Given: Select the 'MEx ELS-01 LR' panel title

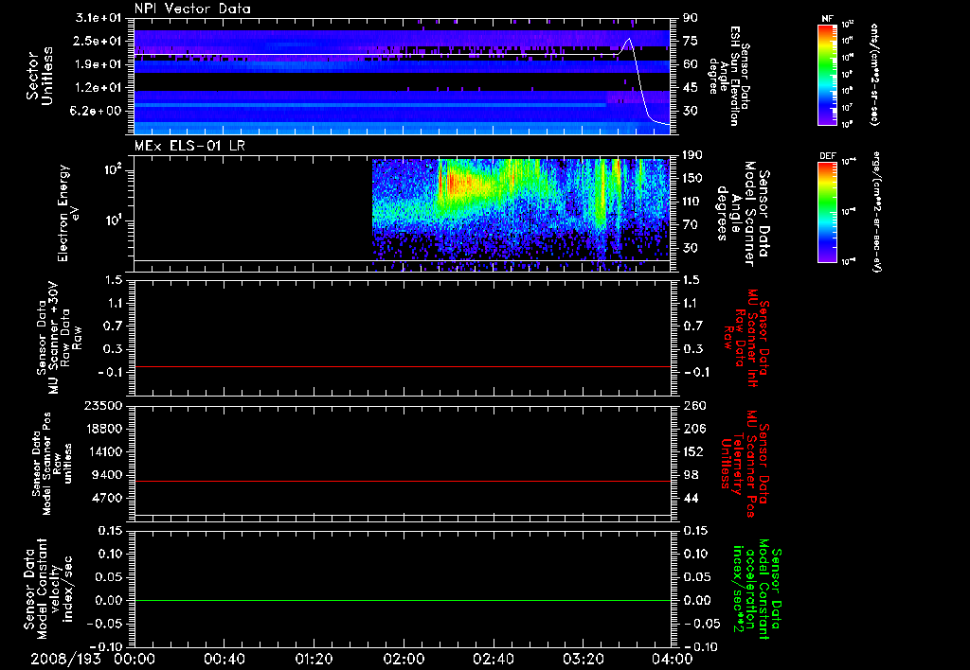Looking at the screenshot, I should [189, 146].
